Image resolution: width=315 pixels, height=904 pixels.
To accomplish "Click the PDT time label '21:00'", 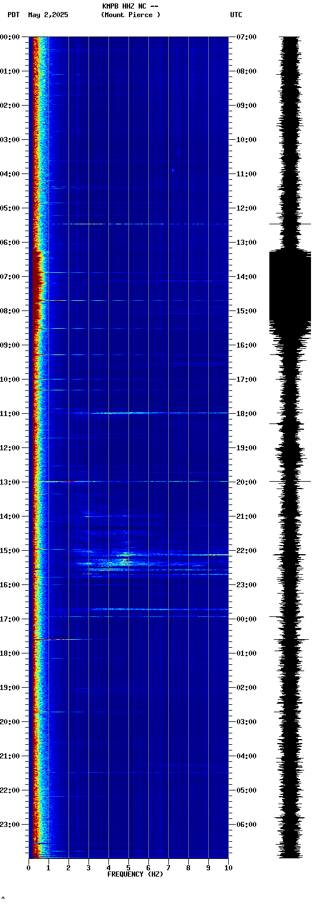I will tap(10, 756).
